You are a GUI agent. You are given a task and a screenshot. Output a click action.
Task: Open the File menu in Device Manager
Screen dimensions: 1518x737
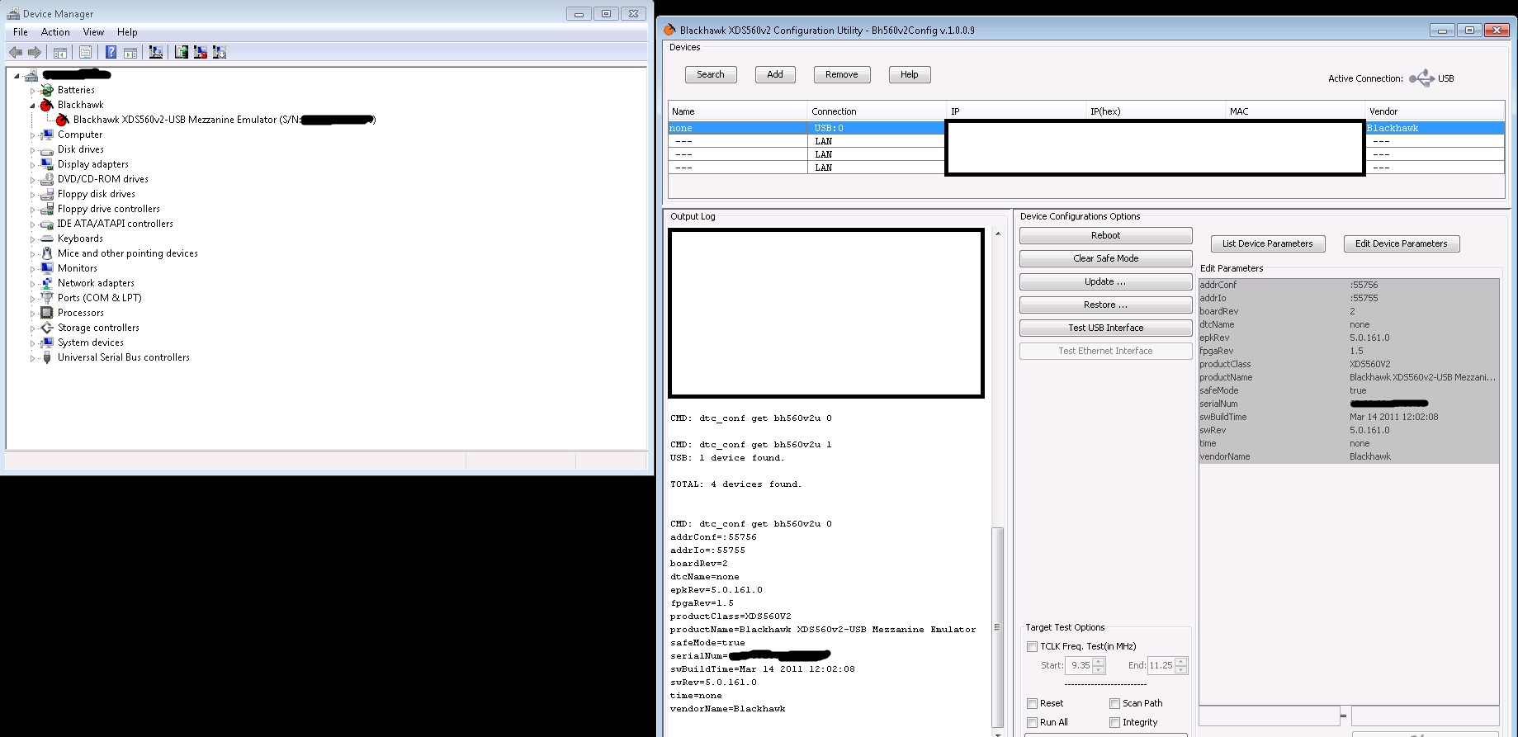[21, 32]
